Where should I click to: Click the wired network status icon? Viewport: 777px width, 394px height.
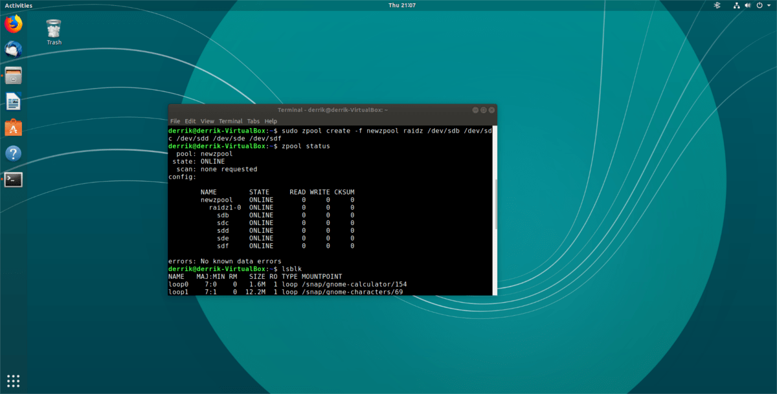[x=736, y=5]
